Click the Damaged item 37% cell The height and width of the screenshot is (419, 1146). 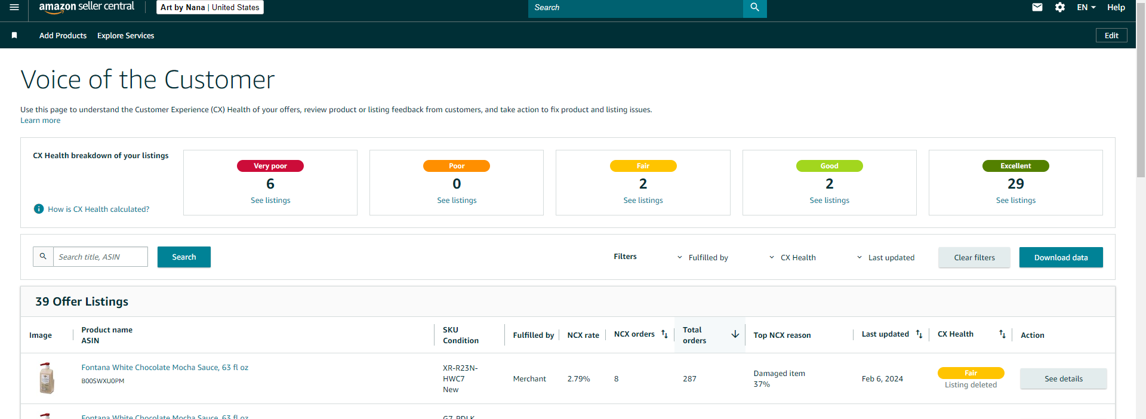click(x=779, y=378)
